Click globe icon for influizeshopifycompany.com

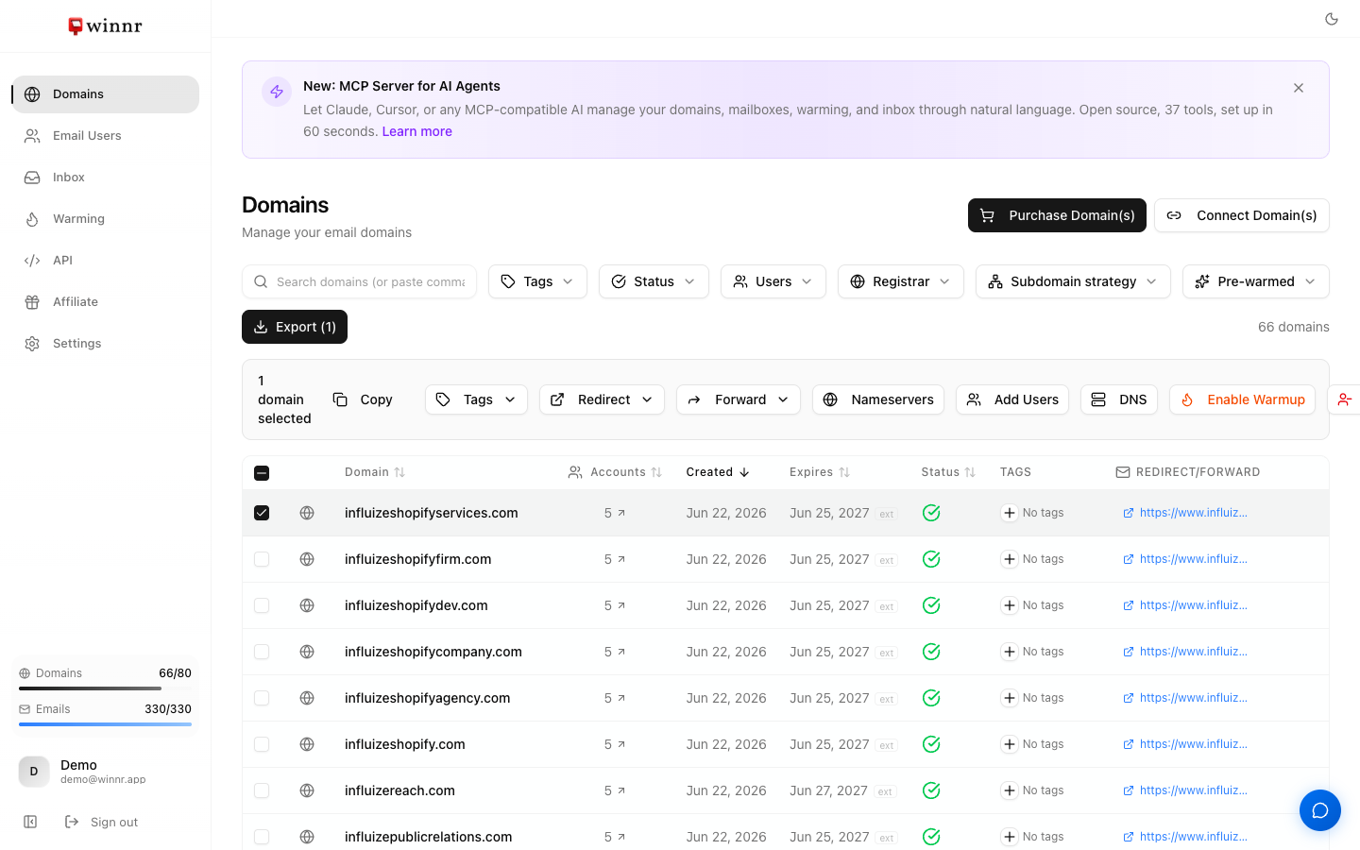pos(307,652)
